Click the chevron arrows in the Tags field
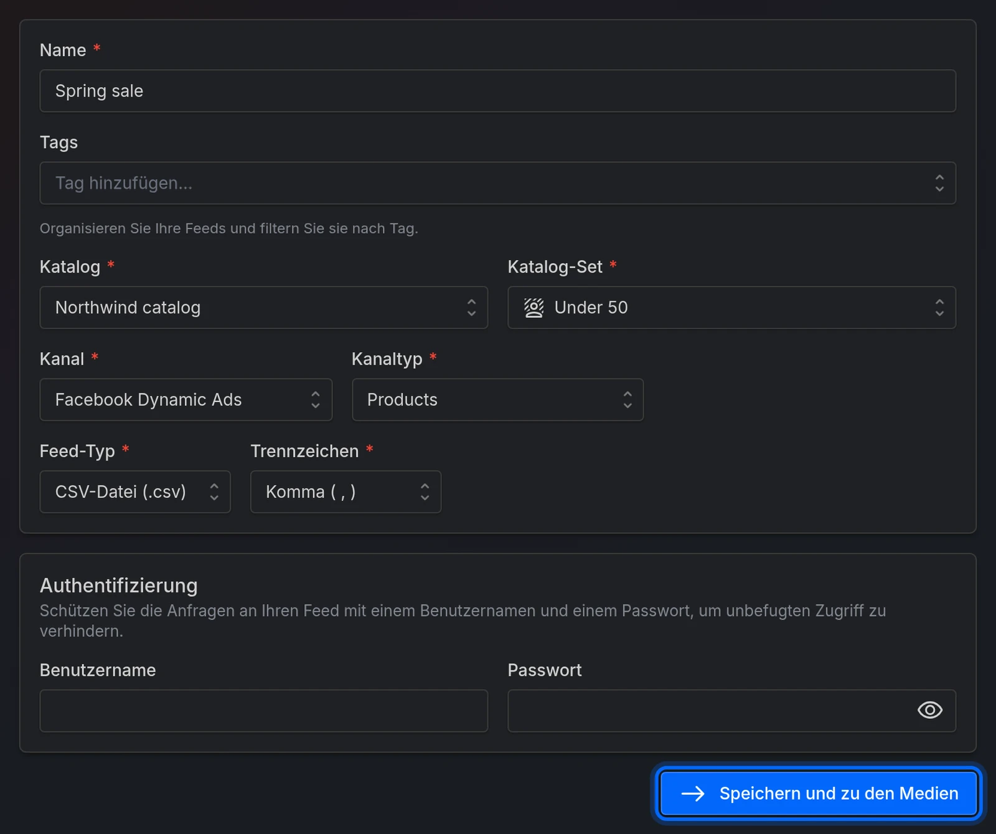This screenshot has width=996, height=834. 939,183
